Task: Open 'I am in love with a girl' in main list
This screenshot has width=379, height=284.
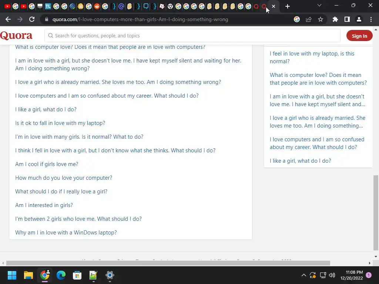Action: 128,64
